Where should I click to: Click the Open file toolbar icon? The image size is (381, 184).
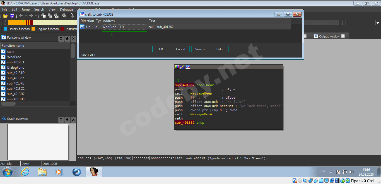tap(5, 16)
